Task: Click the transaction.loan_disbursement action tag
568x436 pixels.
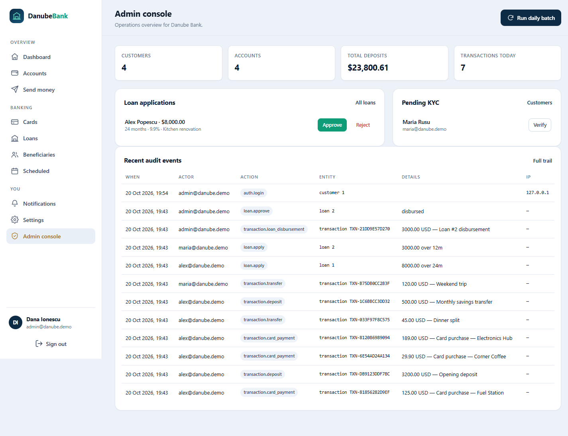Action: coord(274,229)
